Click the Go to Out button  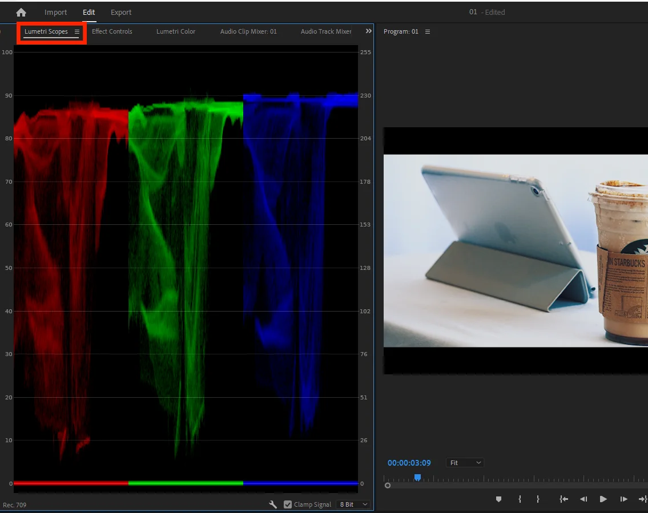point(643,499)
